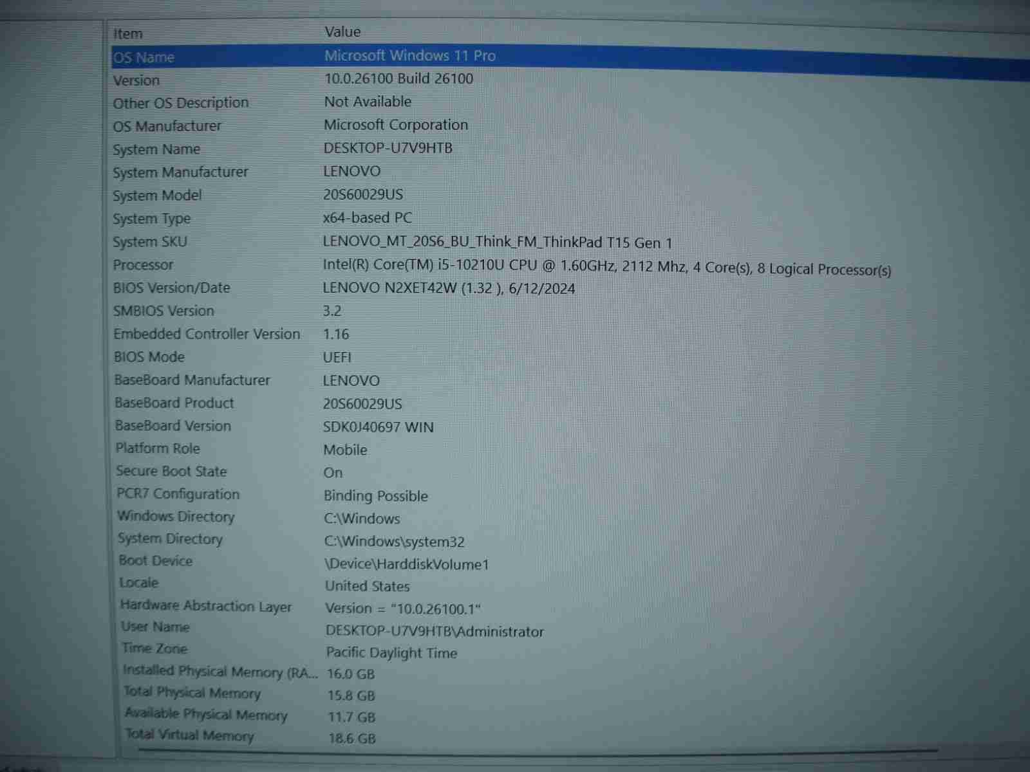Screen dimensions: 1030x772
Task: Select the highlighted OS Name row
Action: (x=144, y=57)
